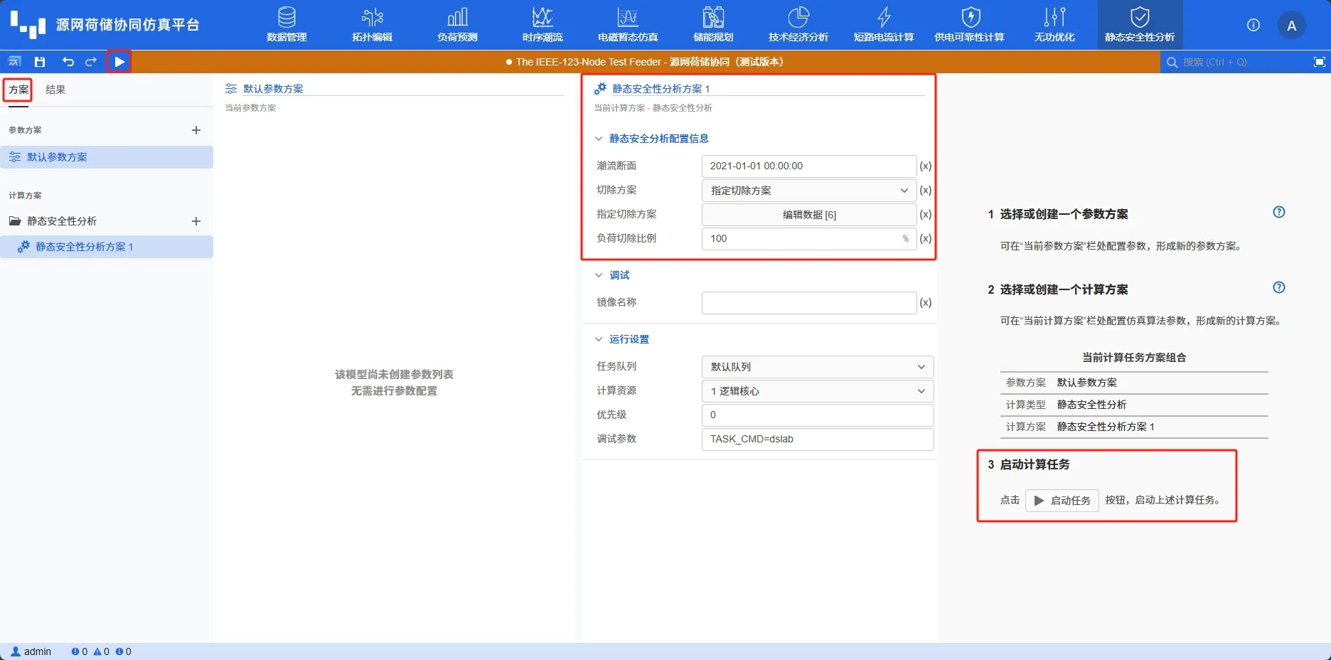Click the 镜像名称 input field

809,303
